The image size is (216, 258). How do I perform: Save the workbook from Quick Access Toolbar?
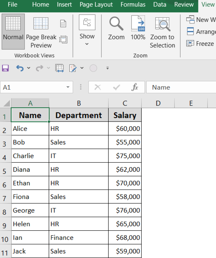(5, 68)
